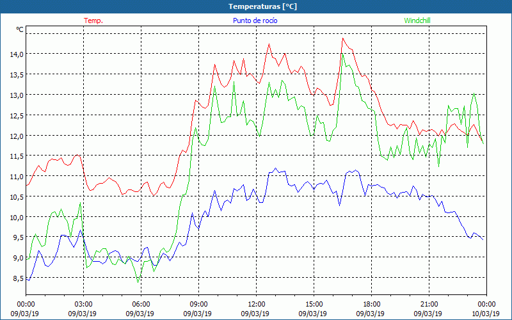Click the 13,0 y-axis value
Screen dimensions: 512x320
tap(17, 95)
